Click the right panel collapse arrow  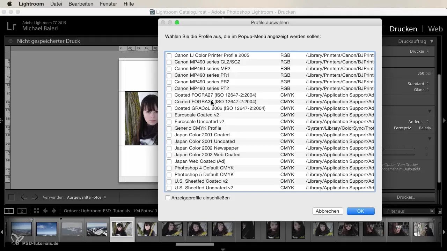pos(444,121)
